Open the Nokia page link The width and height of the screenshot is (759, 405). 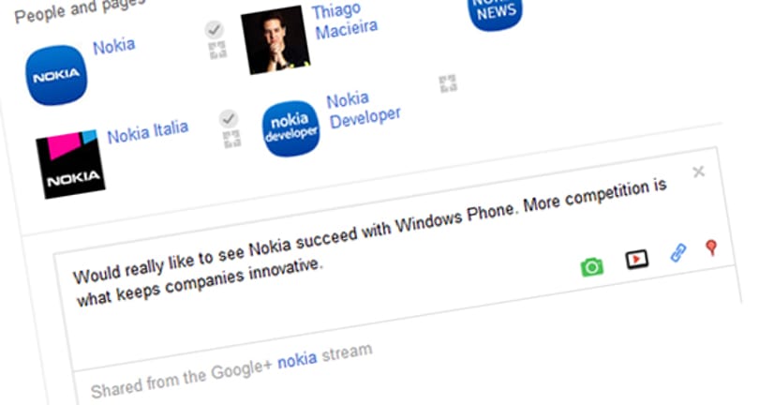click(113, 47)
